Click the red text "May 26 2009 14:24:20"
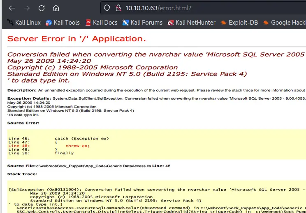Screen dimensions: 306x213 [x=49, y=61]
